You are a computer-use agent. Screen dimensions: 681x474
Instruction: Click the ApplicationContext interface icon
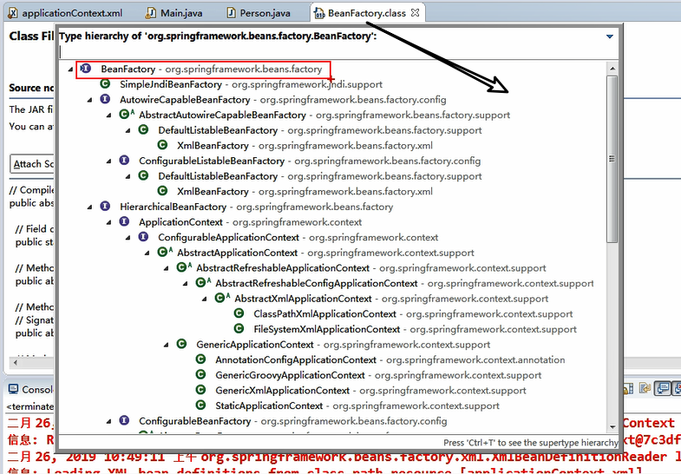[124, 221]
